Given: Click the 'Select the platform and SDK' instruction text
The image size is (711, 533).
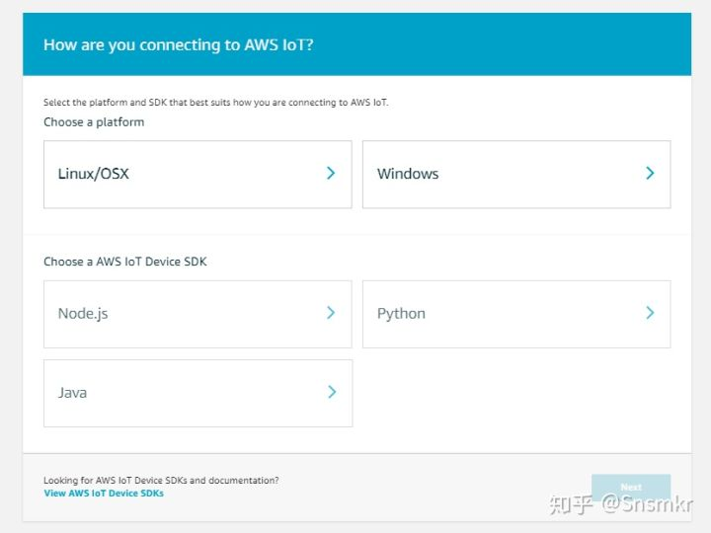Looking at the screenshot, I should pos(216,103).
